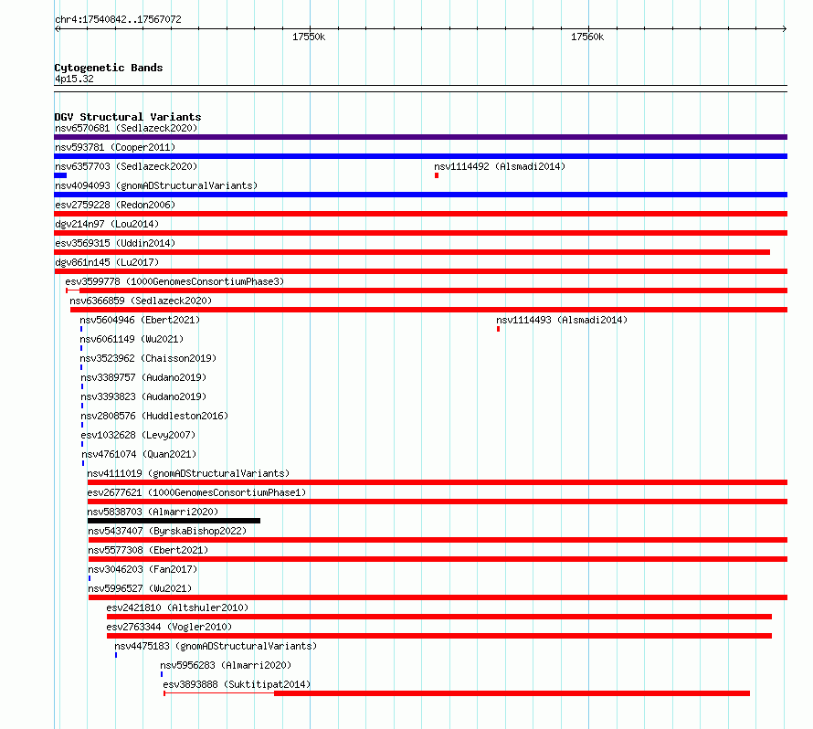This screenshot has height=729, width=813.
Task: Open esv3893888 (Suktitipat2014) label
Action: coord(237,684)
